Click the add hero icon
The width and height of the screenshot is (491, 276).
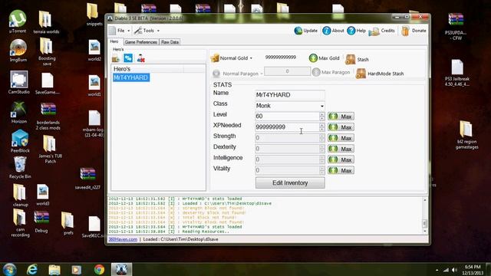pos(116,58)
